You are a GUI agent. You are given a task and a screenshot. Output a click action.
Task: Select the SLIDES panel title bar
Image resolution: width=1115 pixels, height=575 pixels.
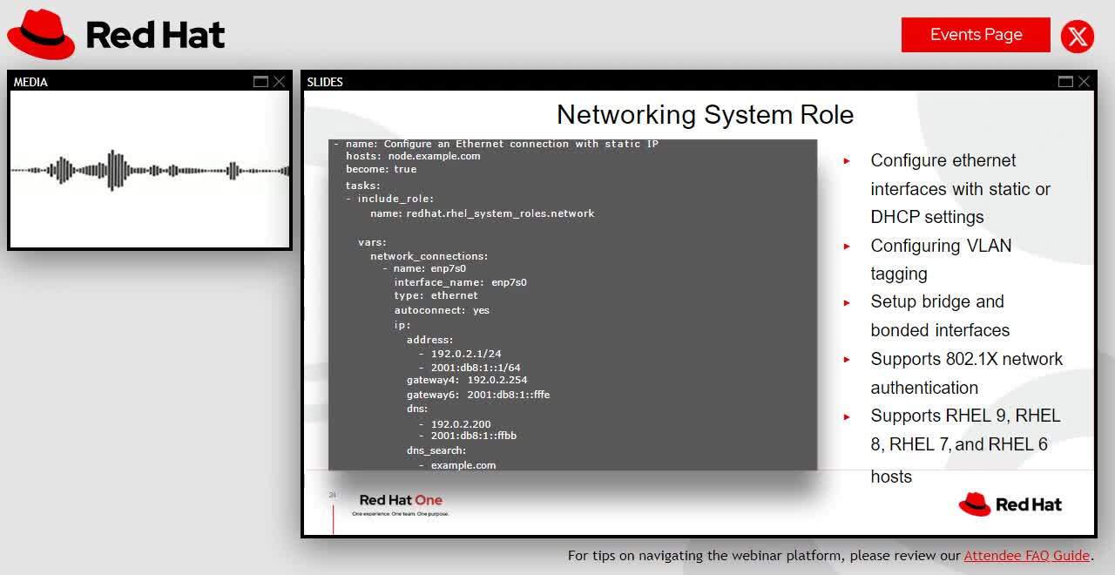coord(679,82)
